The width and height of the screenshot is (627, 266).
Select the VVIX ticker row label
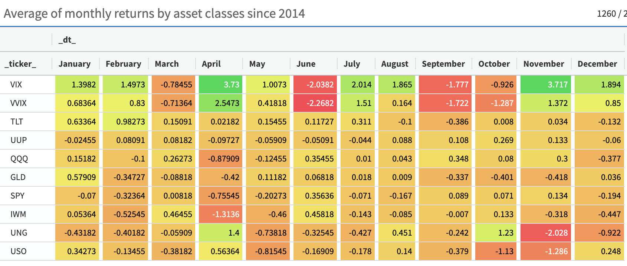(19, 103)
